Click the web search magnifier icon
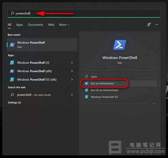Image resolution: width=168 pixels, height=158 pixels. tap(12, 95)
